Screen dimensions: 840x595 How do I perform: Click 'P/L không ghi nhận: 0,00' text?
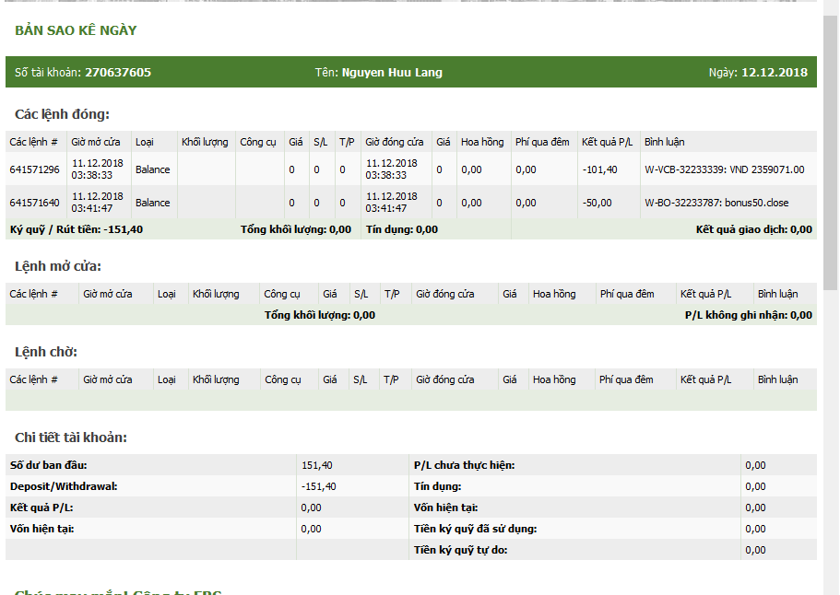pyautogui.click(x=749, y=315)
